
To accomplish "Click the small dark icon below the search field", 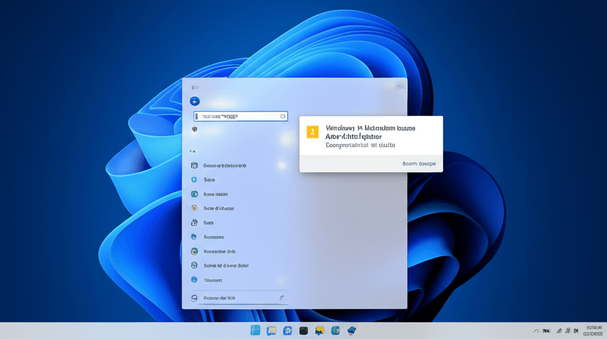I will (194, 130).
